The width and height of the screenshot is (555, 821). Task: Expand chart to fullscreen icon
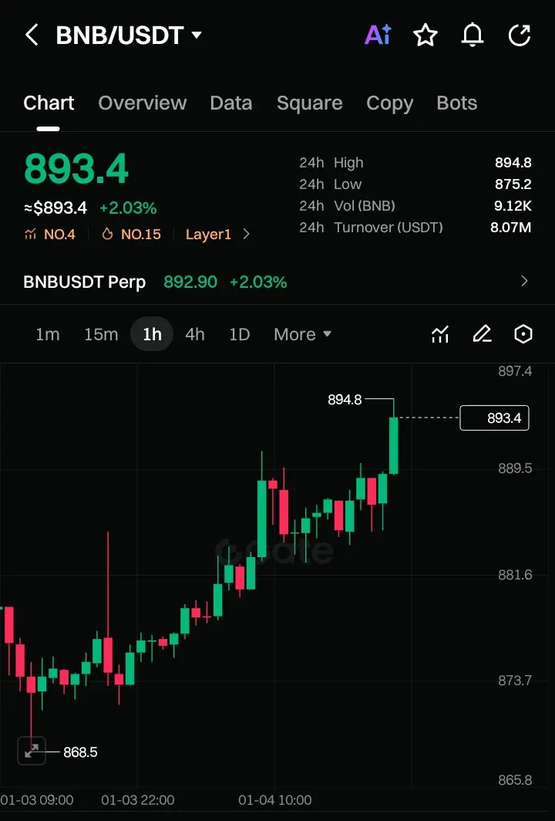coord(32,751)
